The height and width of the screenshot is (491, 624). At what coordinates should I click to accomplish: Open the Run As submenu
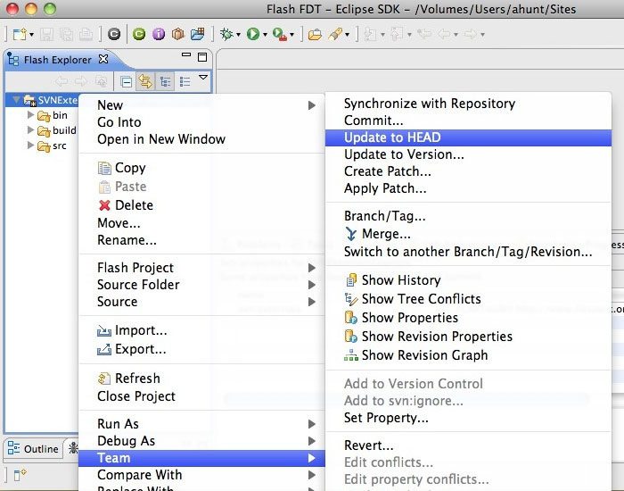click(201, 424)
